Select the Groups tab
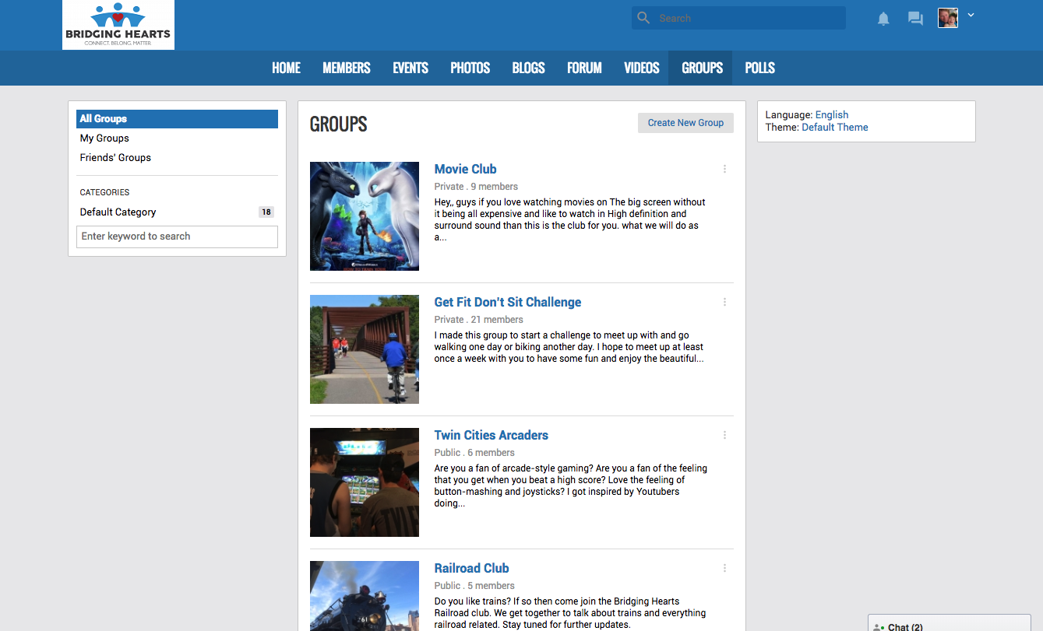Screen dimensions: 1043x631 click(x=702, y=68)
